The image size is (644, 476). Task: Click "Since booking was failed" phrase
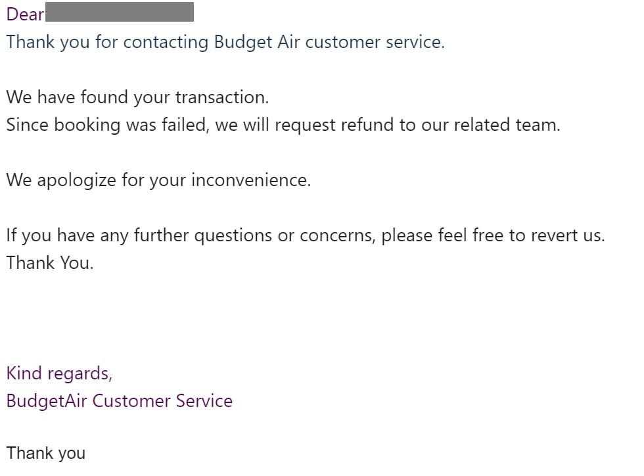tap(106, 124)
